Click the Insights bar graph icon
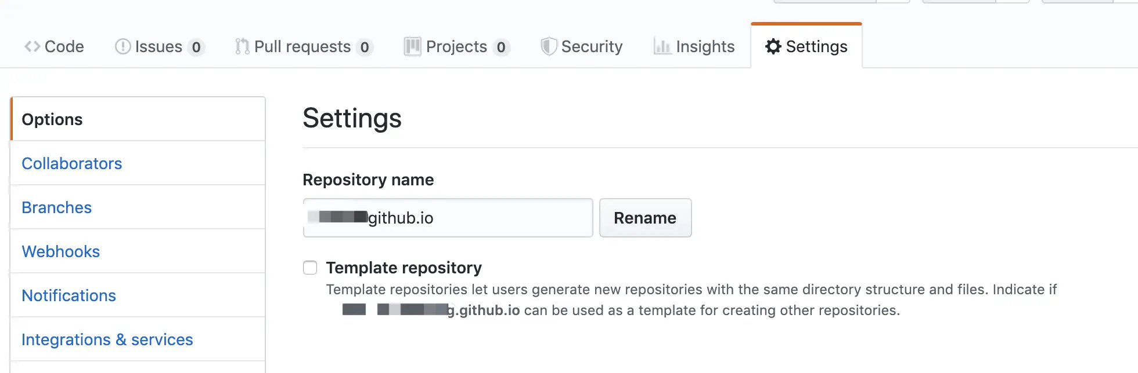 [x=662, y=46]
